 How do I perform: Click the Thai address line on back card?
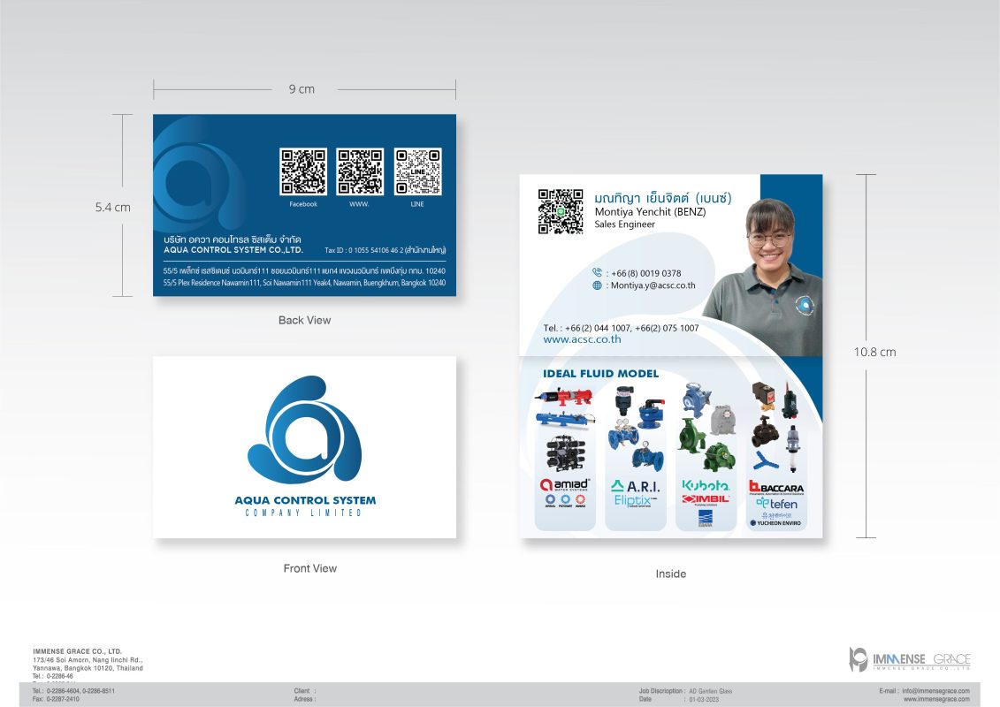coord(304,271)
